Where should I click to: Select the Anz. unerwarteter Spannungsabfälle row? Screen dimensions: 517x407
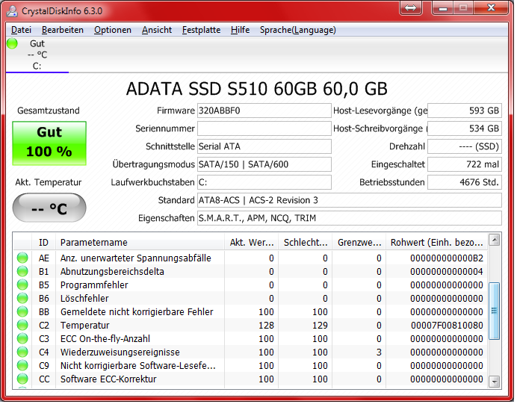(x=250, y=258)
